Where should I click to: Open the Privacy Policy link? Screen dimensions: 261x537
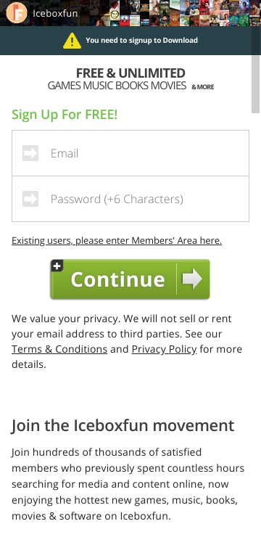click(x=164, y=349)
